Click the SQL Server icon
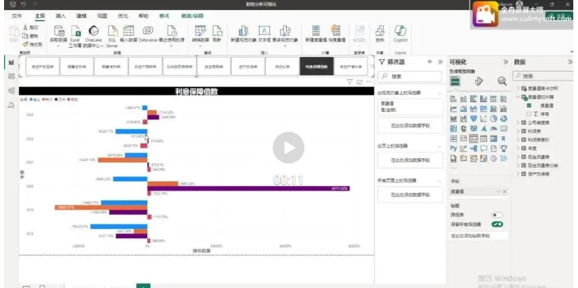 click(112, 31)
